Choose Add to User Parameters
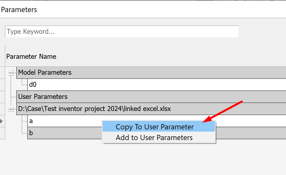The image size is (286, 175). [x=154, y=138]
